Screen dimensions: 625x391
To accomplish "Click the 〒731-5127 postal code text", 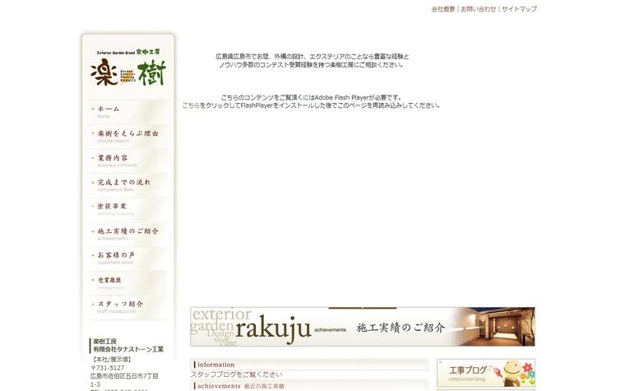I will click(x=108, y=368).
